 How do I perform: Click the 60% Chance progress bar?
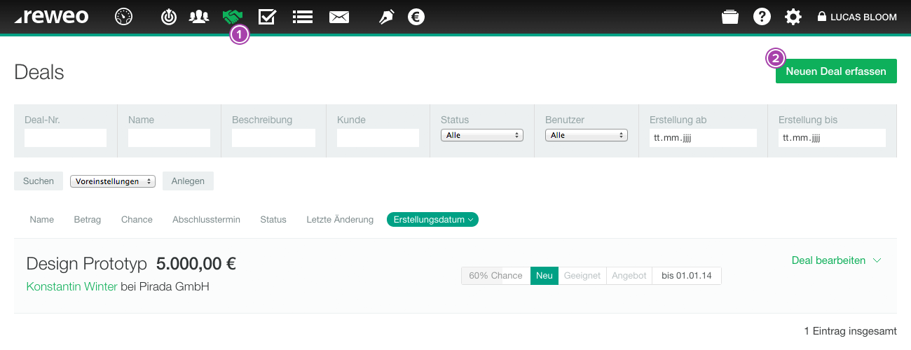[495, 275]
